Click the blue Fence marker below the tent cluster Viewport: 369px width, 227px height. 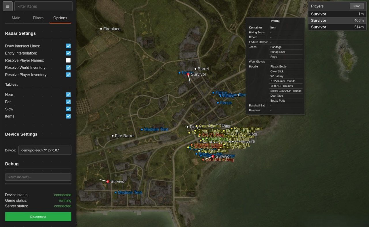tap(218, 103)
